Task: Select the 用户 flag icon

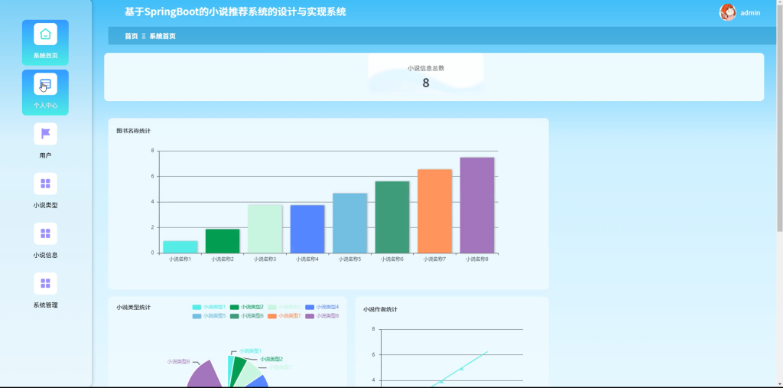Action: (45, 134)
